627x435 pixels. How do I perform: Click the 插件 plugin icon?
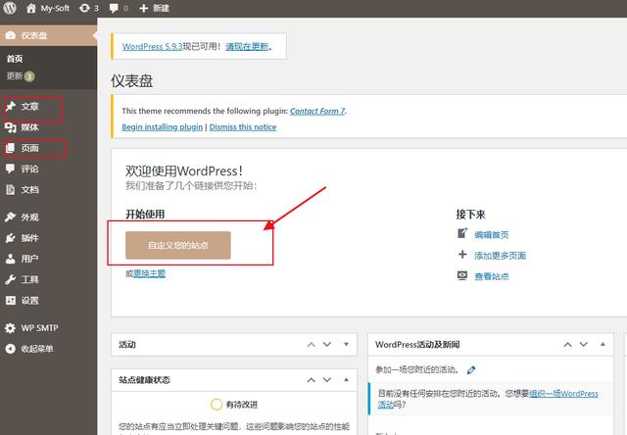pyautogui.click(x=11, y=238)
